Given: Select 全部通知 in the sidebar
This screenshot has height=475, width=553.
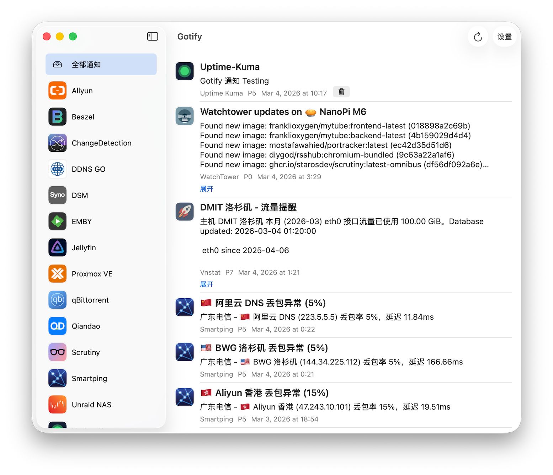Looking at the screenshot, I should (x=86, y=64).
